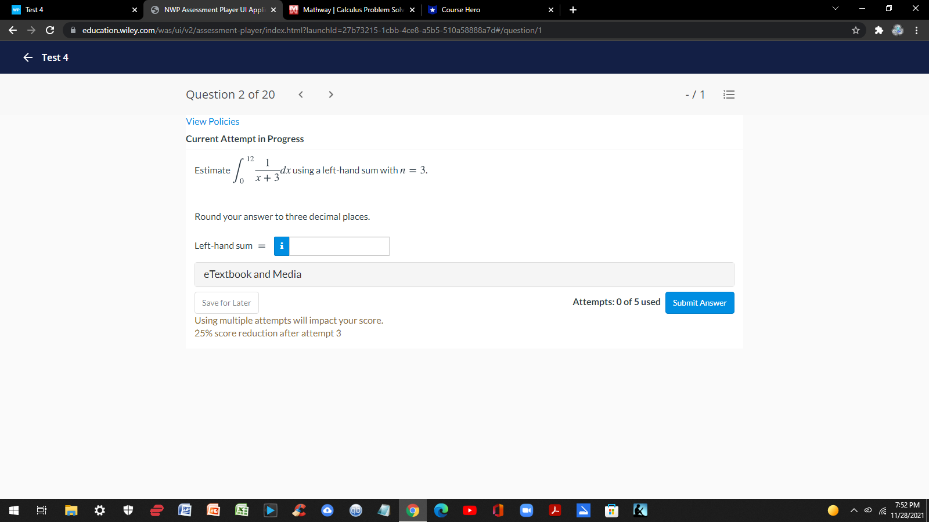
Task: Open Adobe Acrobat from the taskbar
Action: [x=555, y=510]
